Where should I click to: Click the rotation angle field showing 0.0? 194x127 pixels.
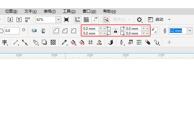coord(12,31)
